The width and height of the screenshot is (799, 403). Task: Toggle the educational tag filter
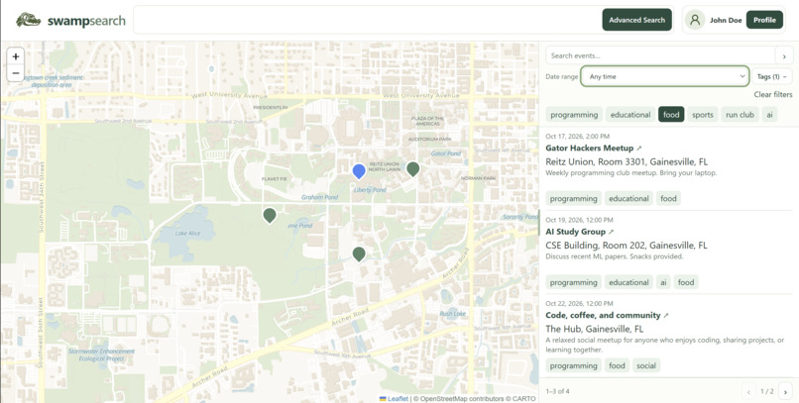coord(630,115)
